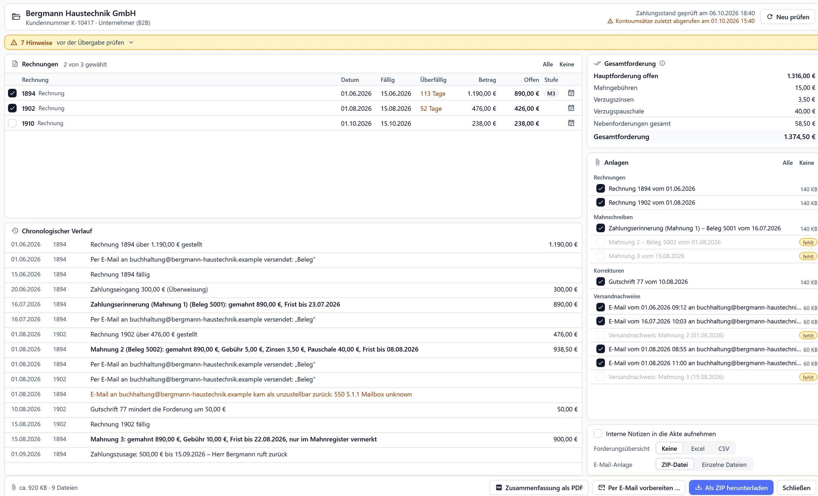818x496 pixels.
Task: Click the double-check icon beside Gesamtforderung
Action: (x=598, y=63)
